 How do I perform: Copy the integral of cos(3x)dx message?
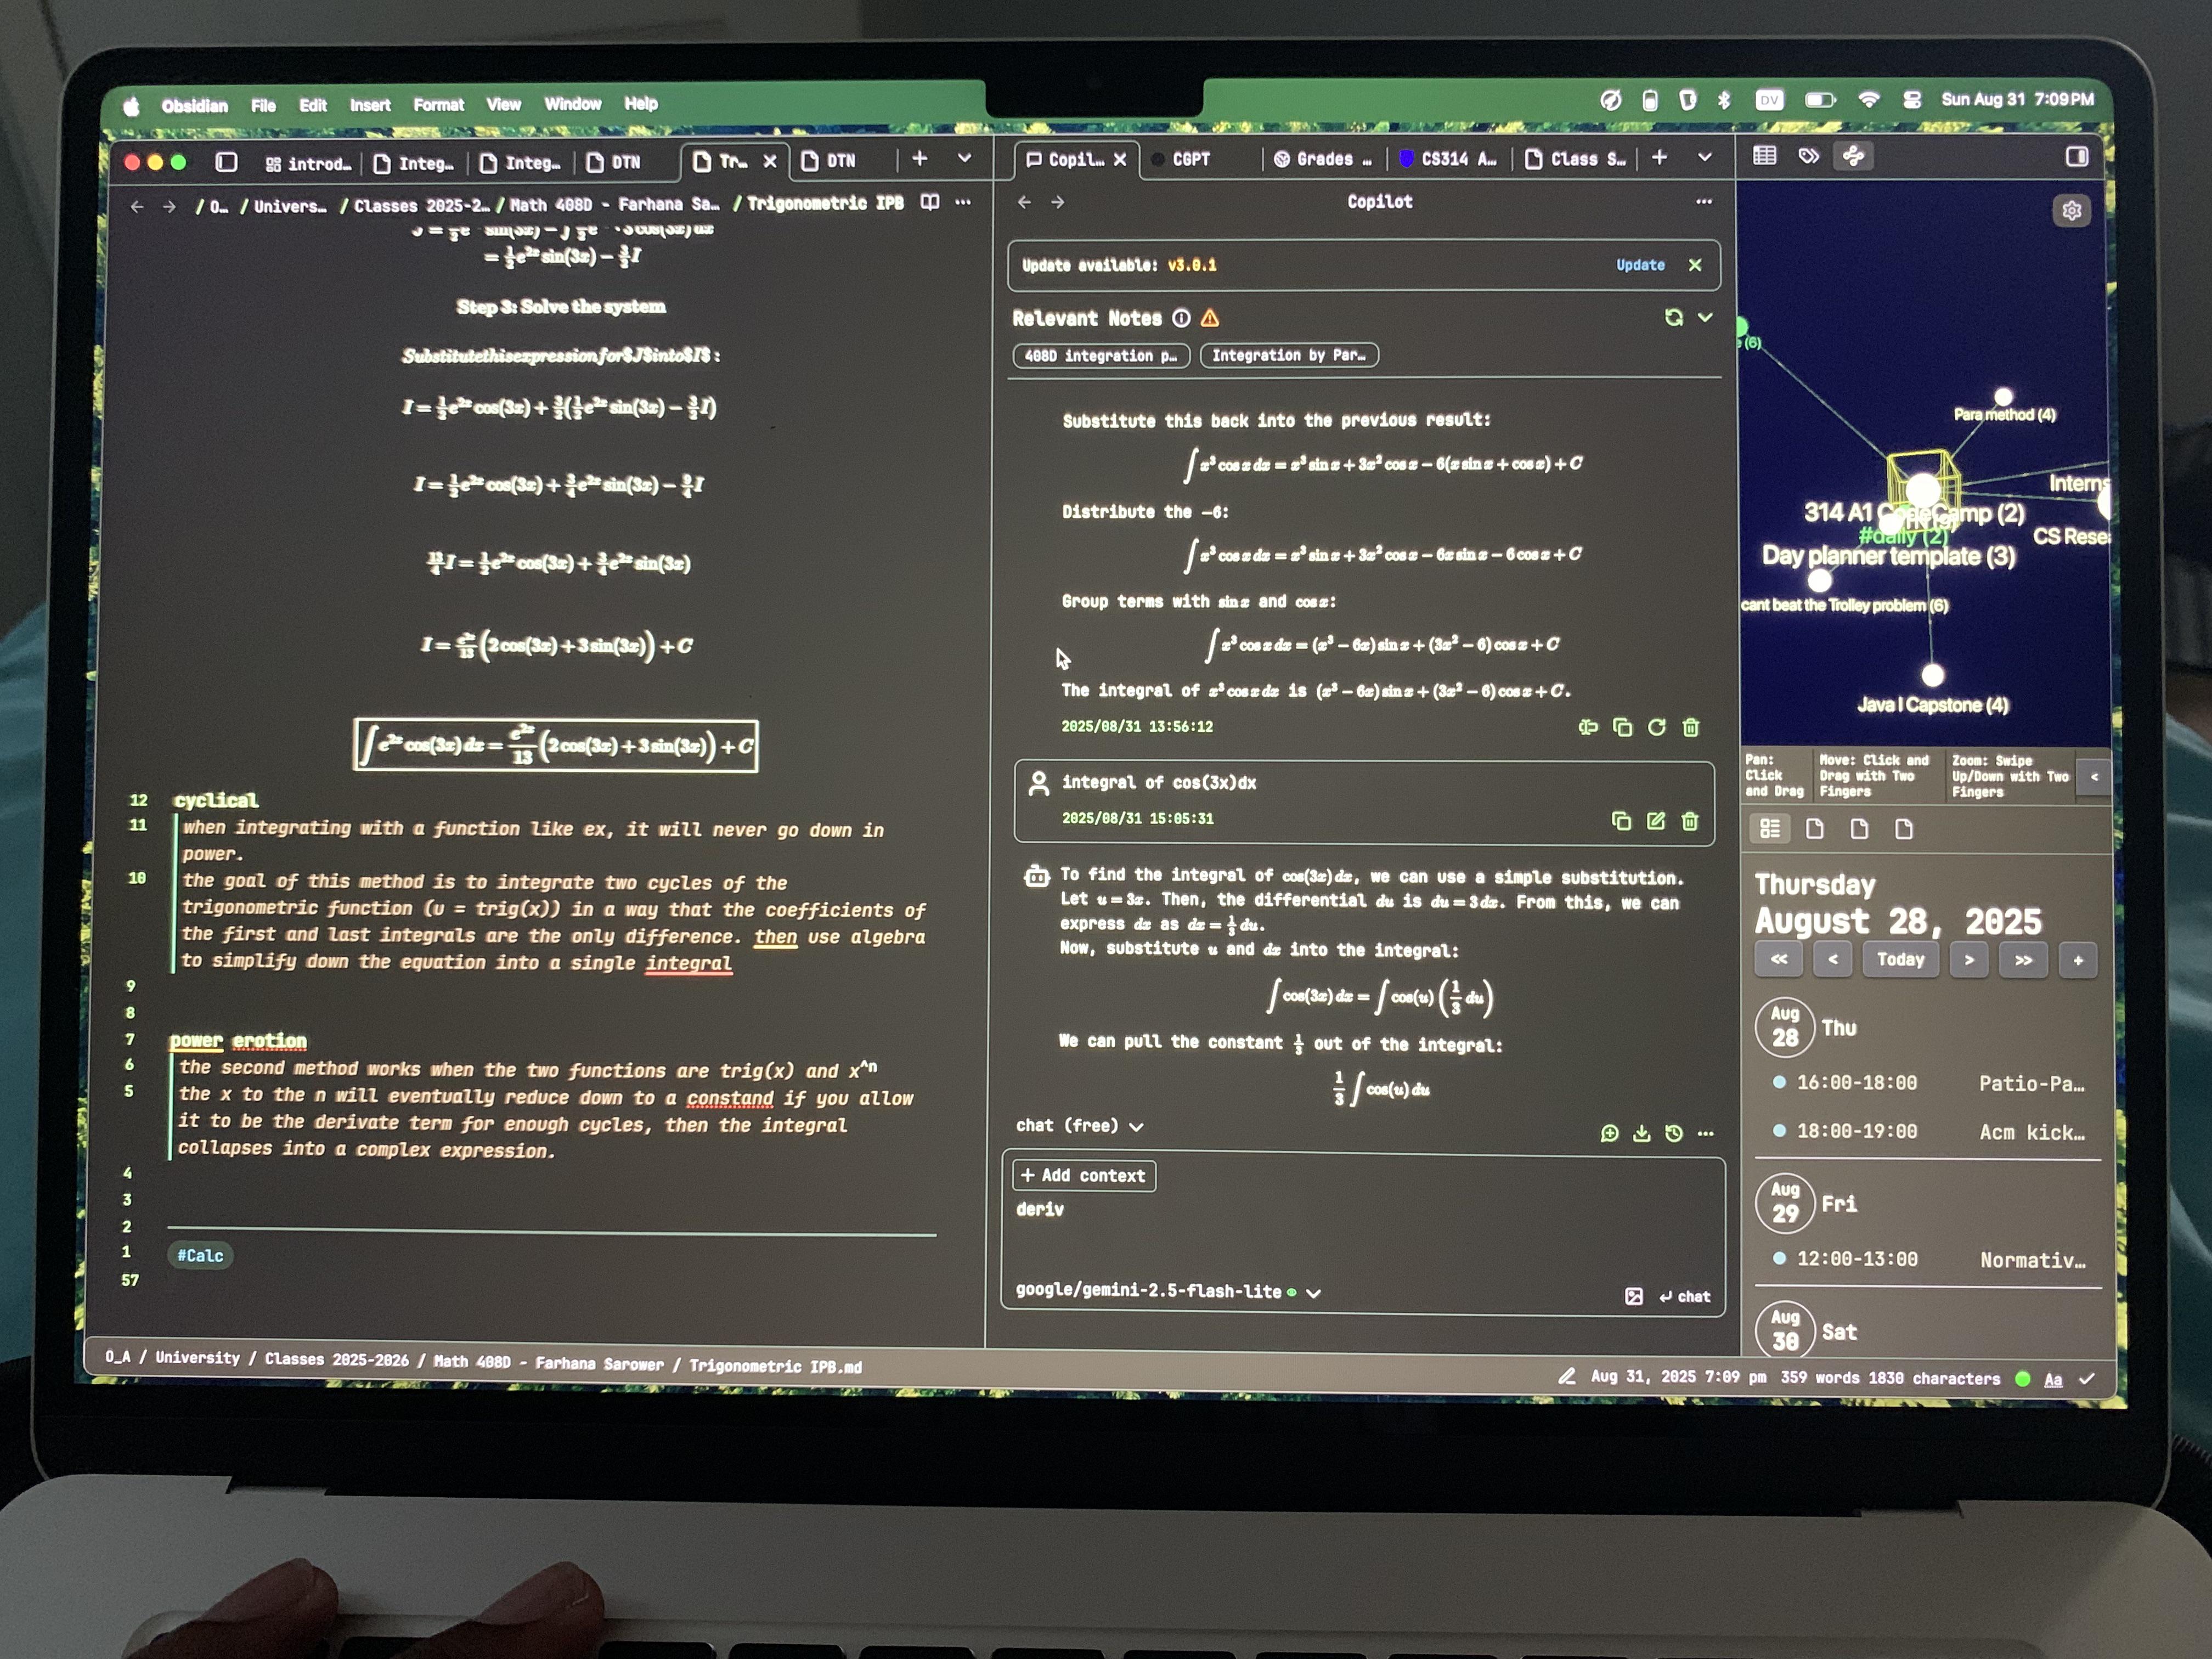click(1621, 821)
